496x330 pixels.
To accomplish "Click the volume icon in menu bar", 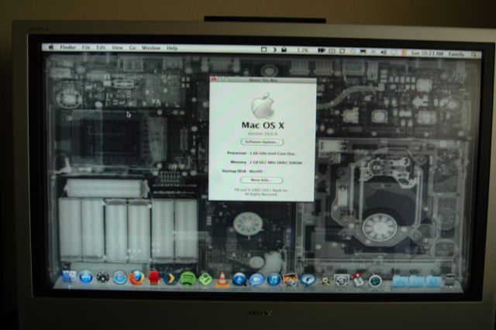I will point(384,52).
